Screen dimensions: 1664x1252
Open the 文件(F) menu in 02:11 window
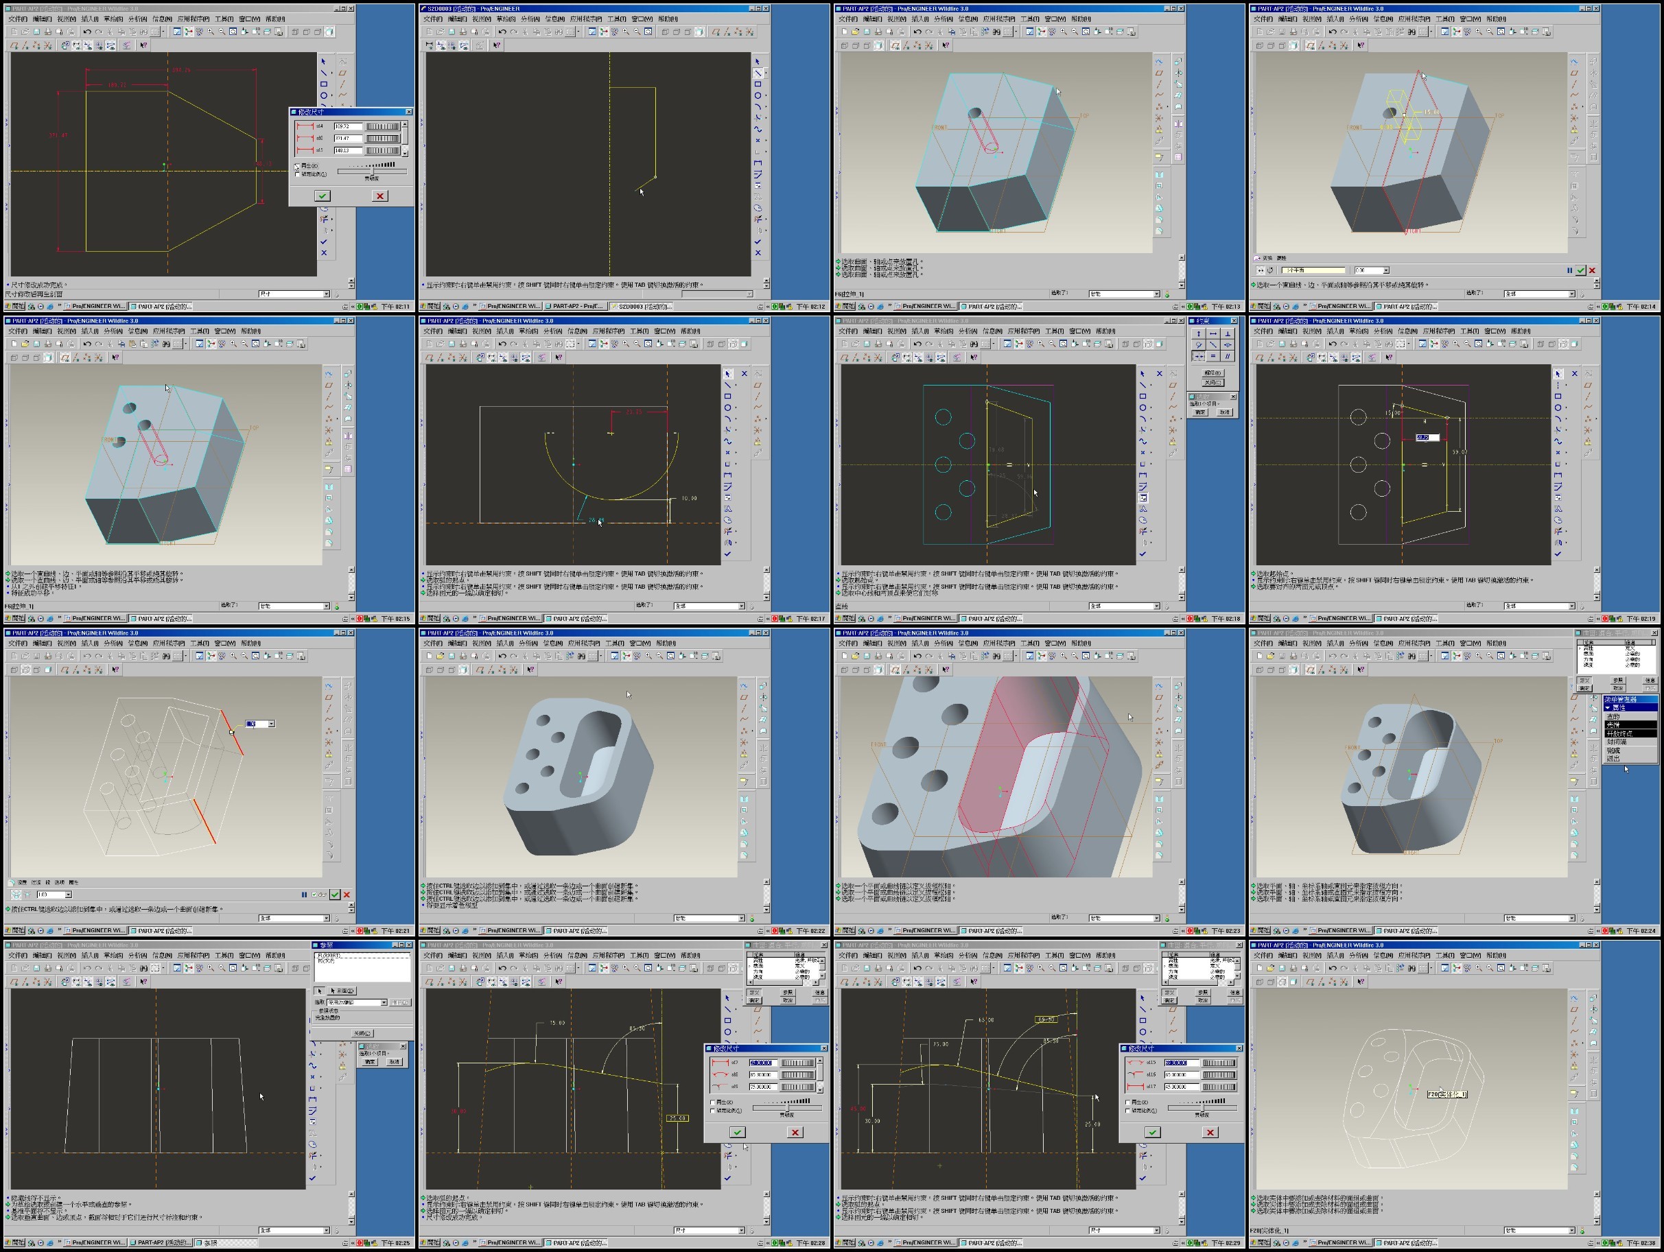point(18,19)
